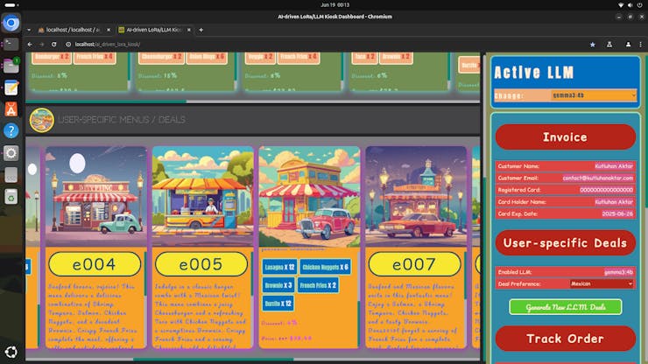
Task: Open the Deal Preference dropdown set to Mexican
Action: (x=602, y=283)
